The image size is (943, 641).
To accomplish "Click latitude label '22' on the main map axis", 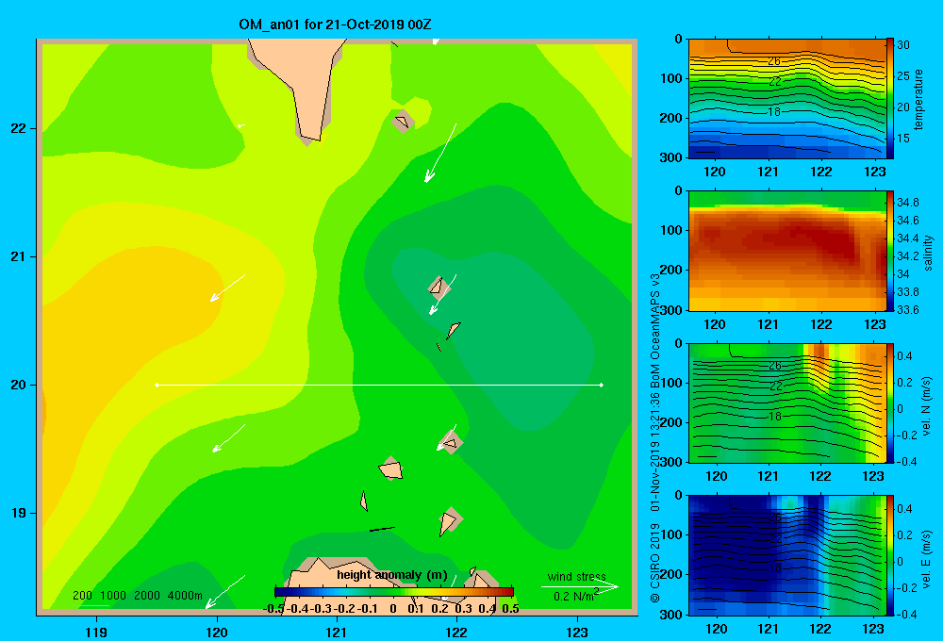I will tap(19, 129).
